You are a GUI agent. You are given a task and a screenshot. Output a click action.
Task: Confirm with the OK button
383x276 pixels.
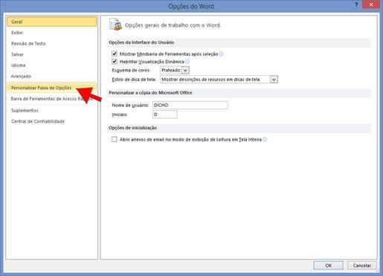[x=328, y=266]
